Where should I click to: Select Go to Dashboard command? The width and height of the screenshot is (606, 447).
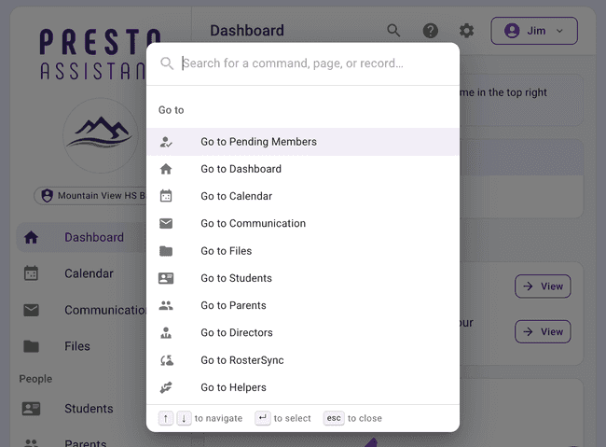tap(303, 169)
